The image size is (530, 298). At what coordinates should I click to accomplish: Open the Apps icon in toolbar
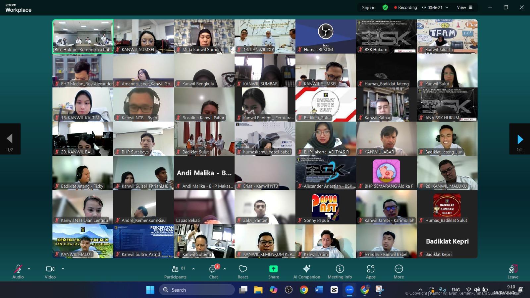(370, 269)
